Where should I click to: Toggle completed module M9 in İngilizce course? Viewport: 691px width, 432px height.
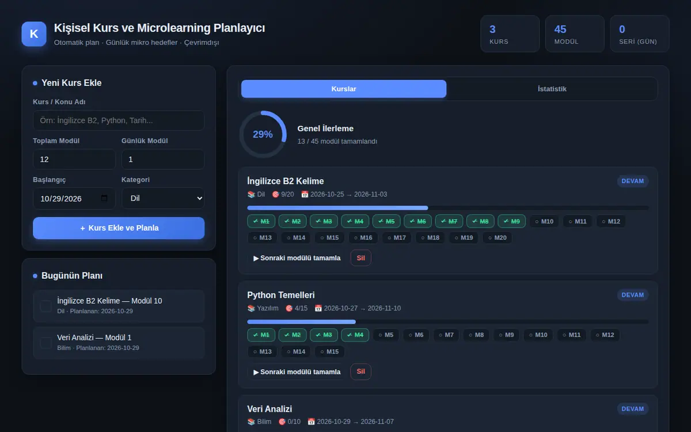pos(511,221)
